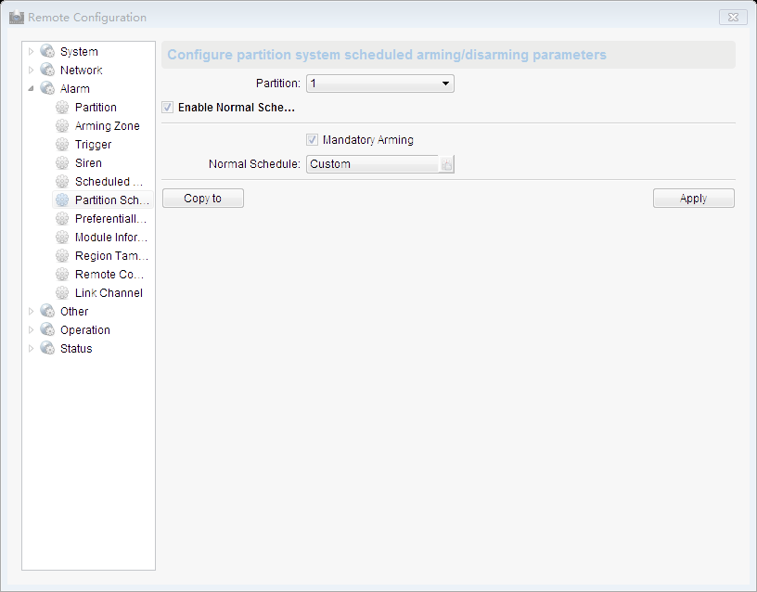Open the Partition number dropdown

380,84
